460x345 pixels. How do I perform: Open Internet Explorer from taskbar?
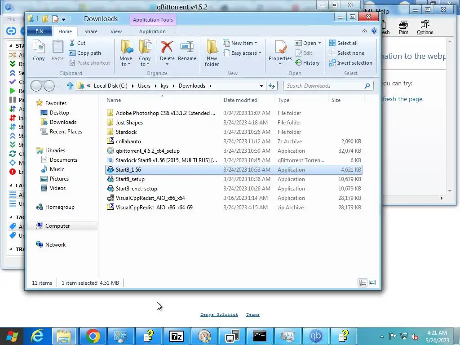[38, 336]
